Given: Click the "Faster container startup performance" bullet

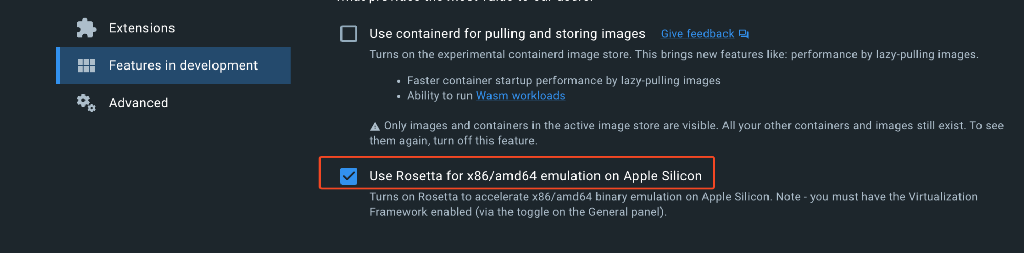Looking at the screenshot, I should click(x=563, y=81).
